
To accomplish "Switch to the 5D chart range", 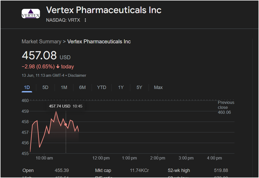I will (45, 87).
